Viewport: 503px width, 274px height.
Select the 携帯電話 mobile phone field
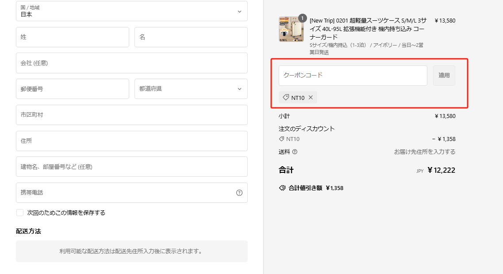[124, 193]
